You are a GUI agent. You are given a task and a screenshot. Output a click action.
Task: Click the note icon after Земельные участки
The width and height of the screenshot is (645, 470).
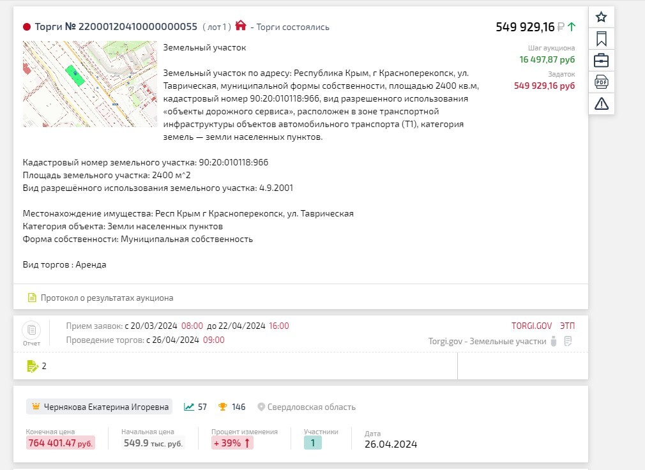pos(568,341)
